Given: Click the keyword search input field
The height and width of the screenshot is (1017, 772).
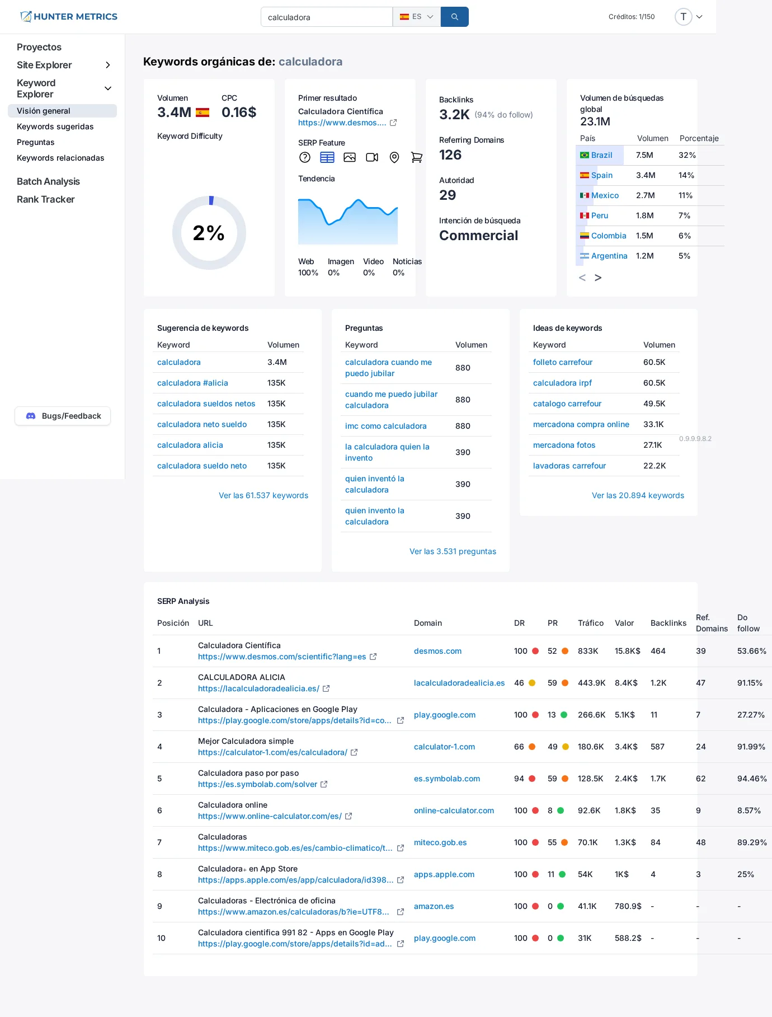Looking at the screenshot, I should [327, 17].
